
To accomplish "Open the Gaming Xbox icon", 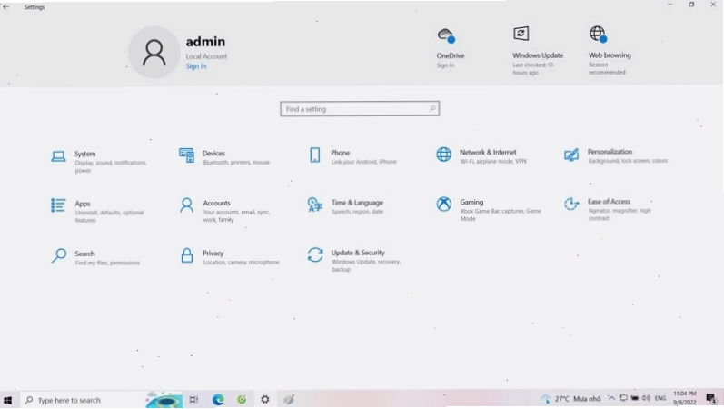I will click(443, 204).
